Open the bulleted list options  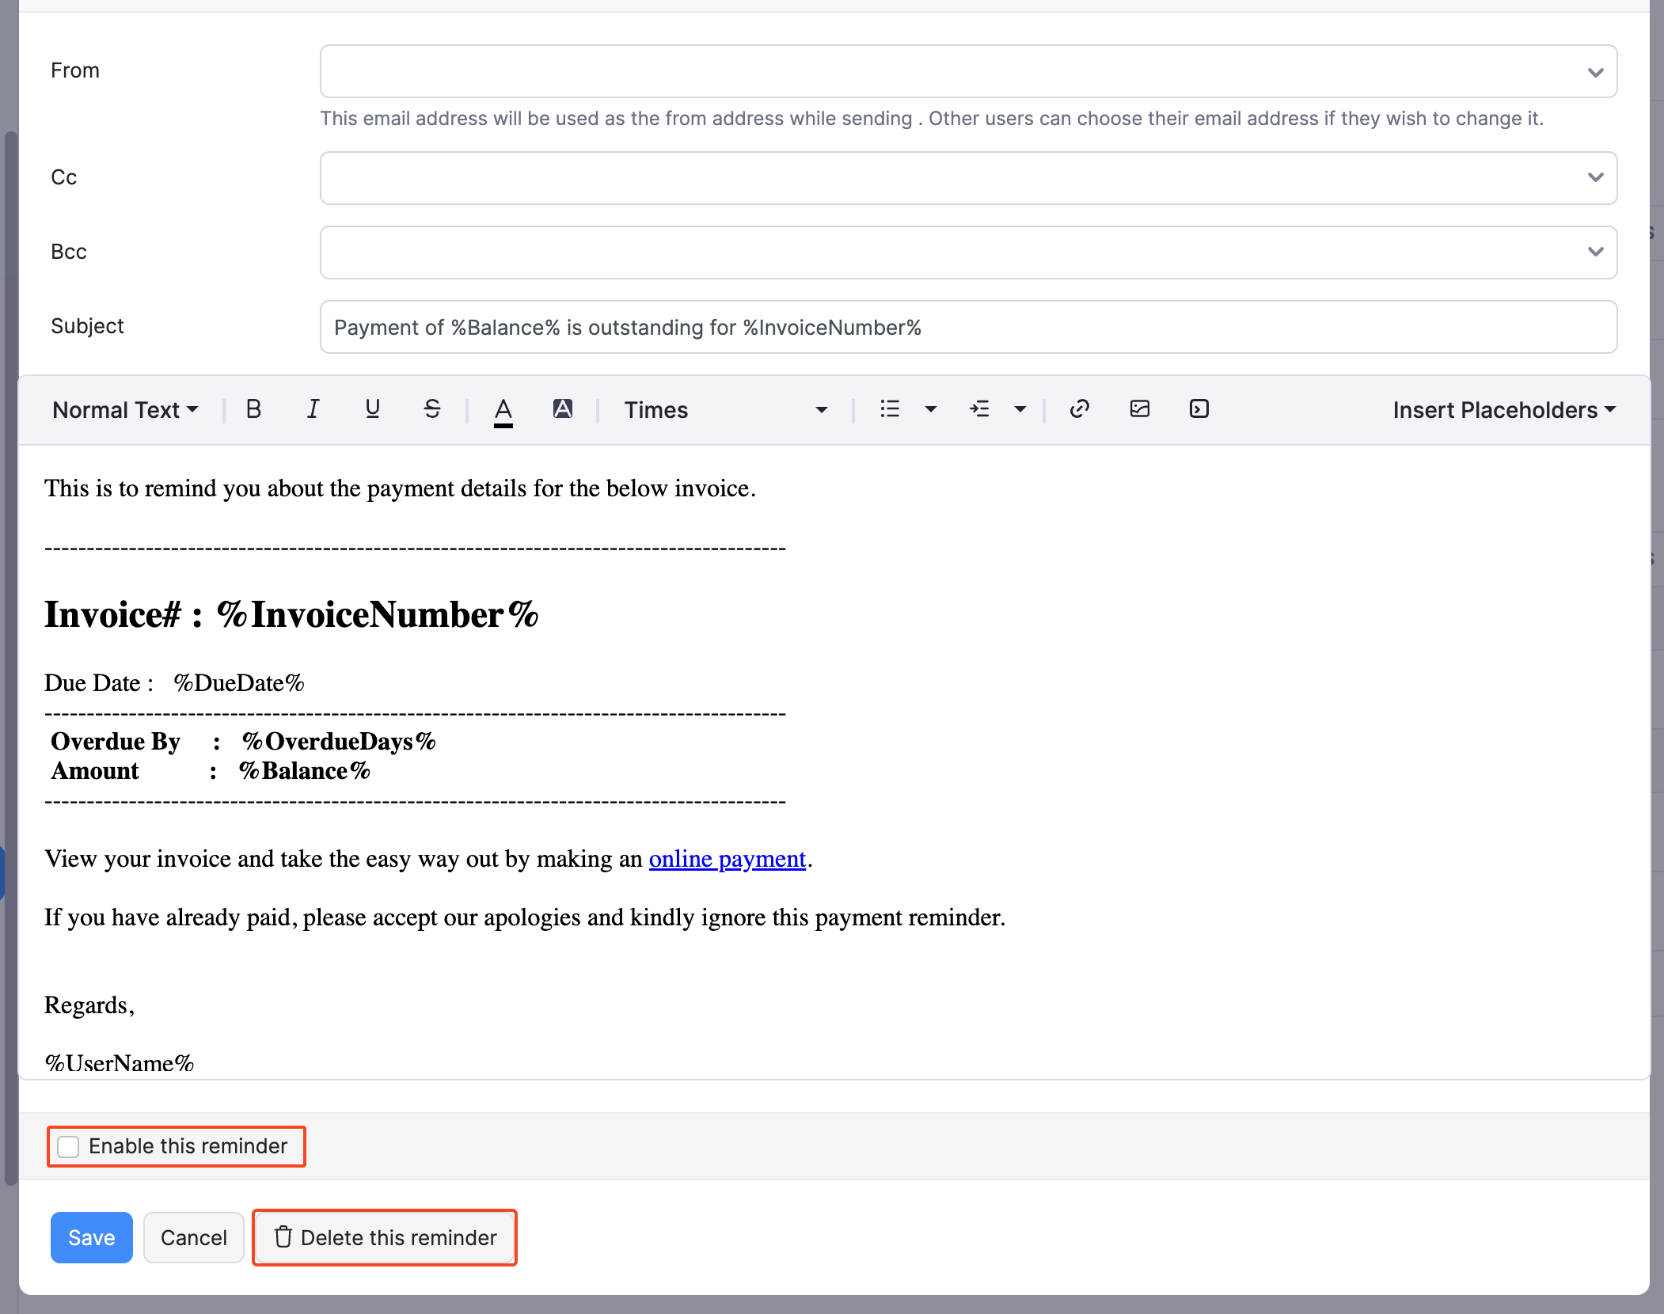coord(930,409)
